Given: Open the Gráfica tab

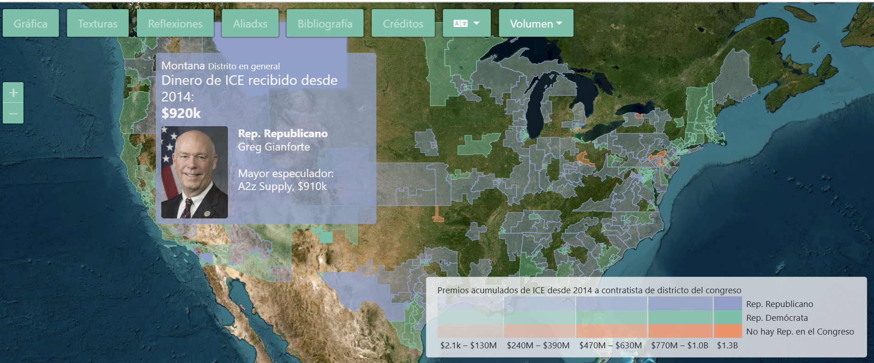Looking at the screenshot, I should click(x=31, y=23).
